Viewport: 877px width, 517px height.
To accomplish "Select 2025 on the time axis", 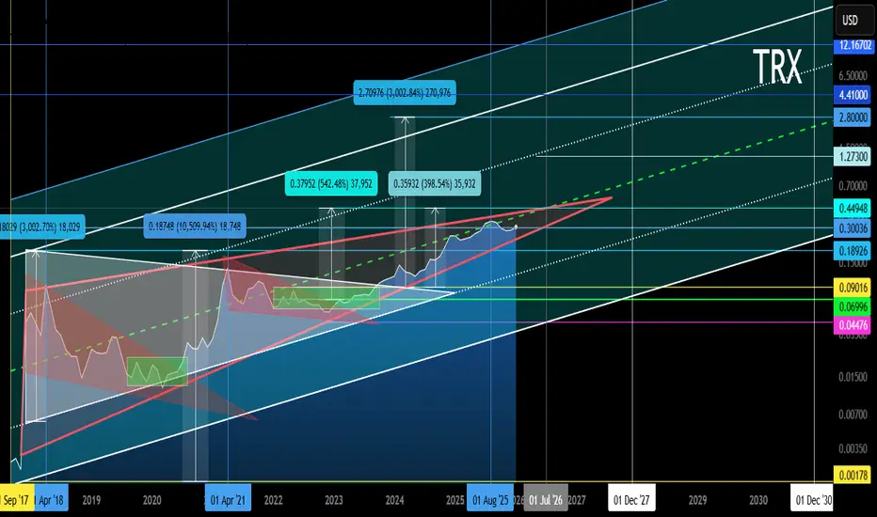I will point(455,500).
